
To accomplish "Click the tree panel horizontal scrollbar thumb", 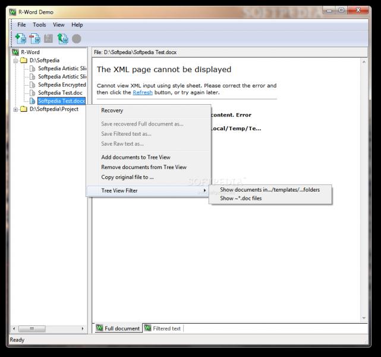I will coord(32,329).
